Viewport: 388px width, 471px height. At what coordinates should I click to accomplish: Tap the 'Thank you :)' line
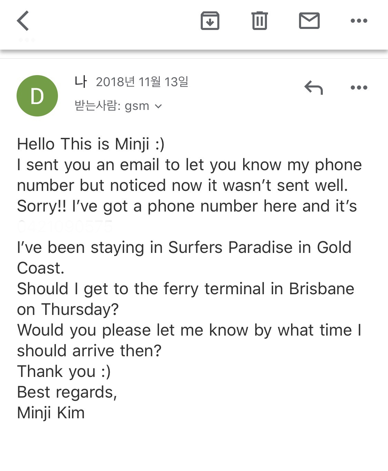(x=64, y=371)
